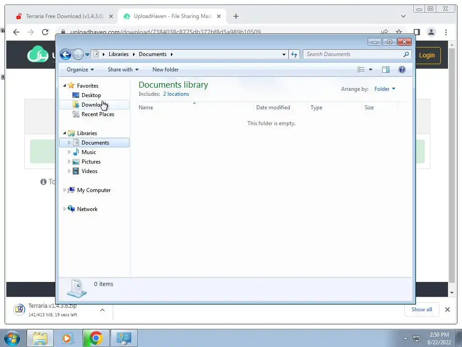Collapse the Libraries group
This screenshot has width=462, height=347.
click(65, 133)
